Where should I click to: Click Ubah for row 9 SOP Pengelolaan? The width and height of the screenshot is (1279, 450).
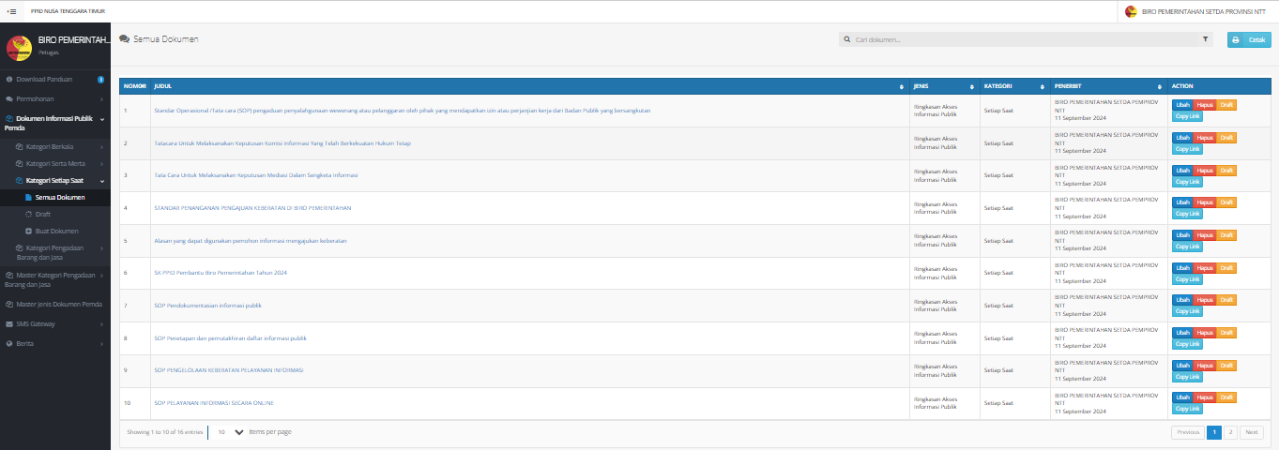pos(1182,366)
